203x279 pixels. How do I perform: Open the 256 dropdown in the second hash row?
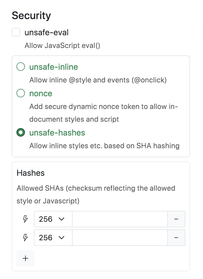[53, 238]
